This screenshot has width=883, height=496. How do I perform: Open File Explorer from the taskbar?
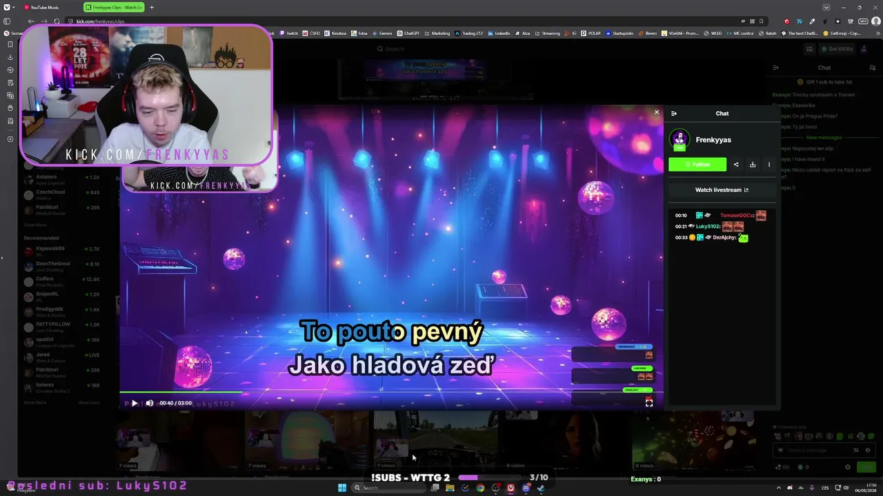click(450, 488)
